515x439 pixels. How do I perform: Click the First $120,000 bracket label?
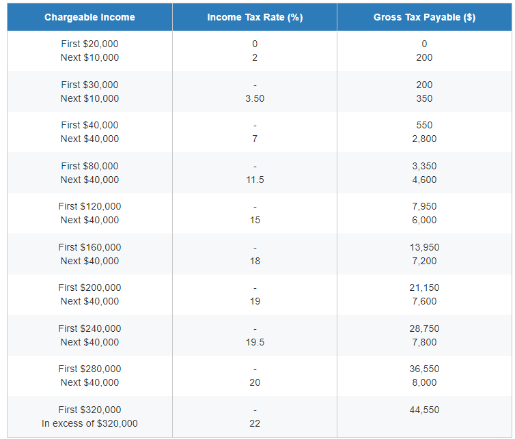pos(89,206)
